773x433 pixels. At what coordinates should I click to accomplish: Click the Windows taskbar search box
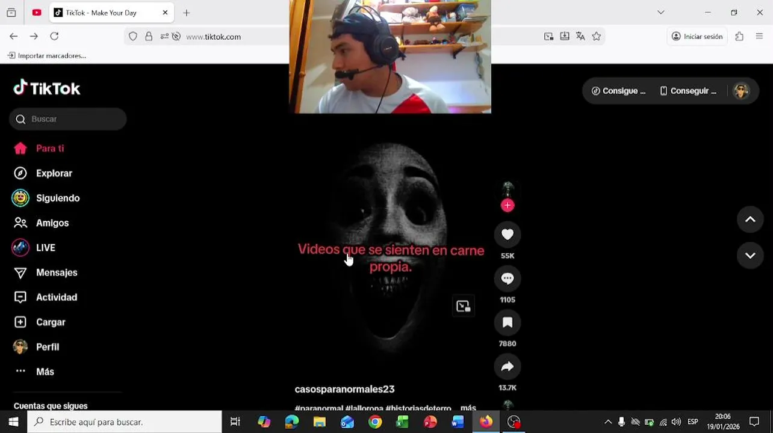coord(125,422)
